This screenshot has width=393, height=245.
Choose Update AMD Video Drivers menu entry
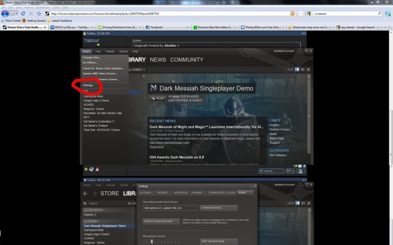click(x=100, y=73)
